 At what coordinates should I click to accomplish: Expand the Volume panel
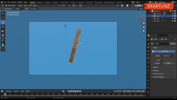155,67
